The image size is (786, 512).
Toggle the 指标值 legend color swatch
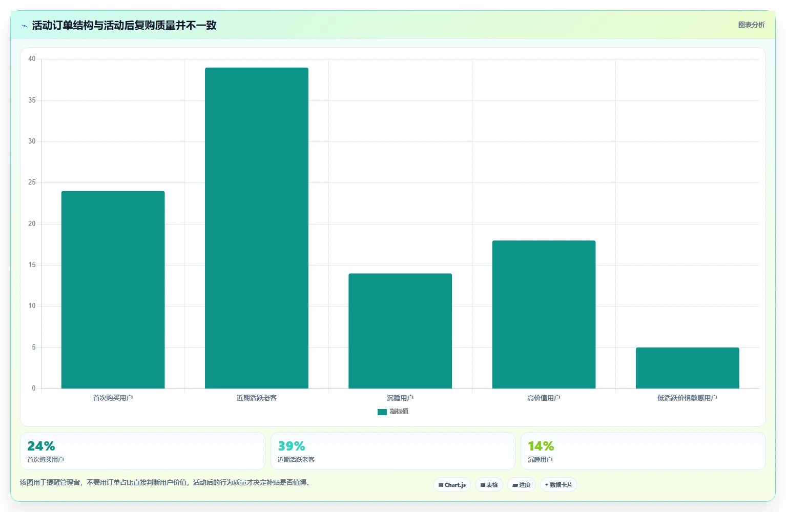[382, 412]
